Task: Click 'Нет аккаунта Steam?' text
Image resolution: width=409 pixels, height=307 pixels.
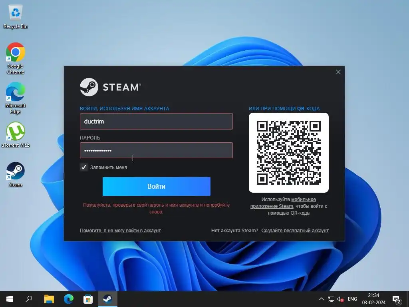Action: [234, 231]
